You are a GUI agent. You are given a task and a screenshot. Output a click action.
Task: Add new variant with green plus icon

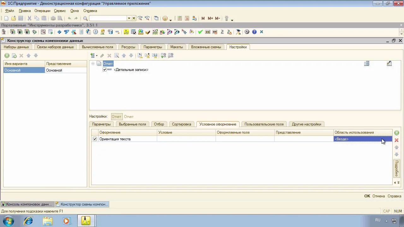pos(7,55)
